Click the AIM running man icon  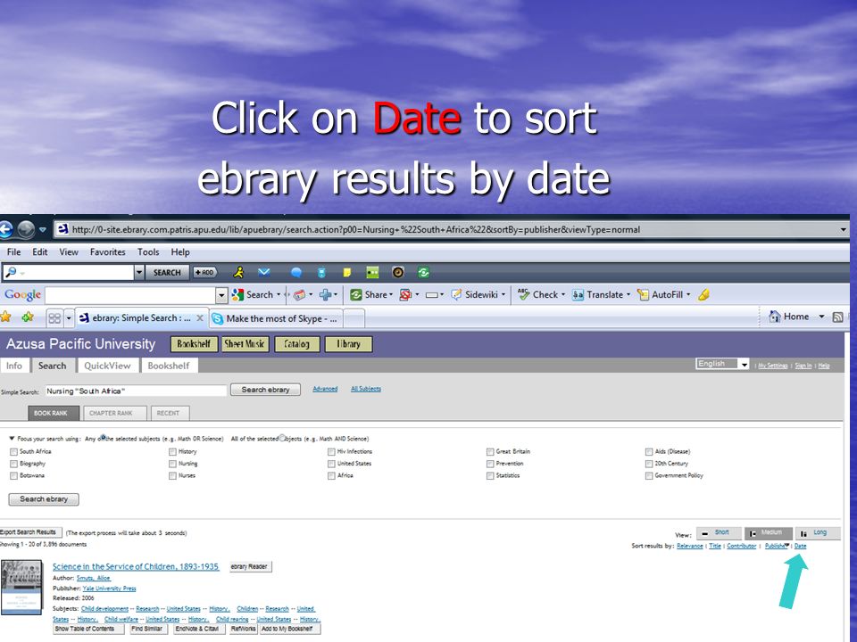click(238, 272)
